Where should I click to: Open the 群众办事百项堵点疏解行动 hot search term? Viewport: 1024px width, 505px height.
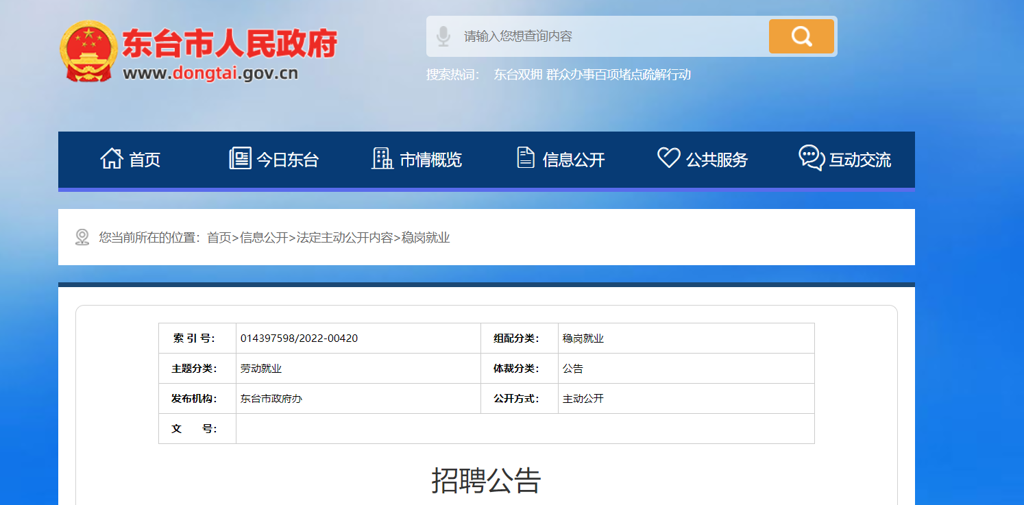(618, 75)
